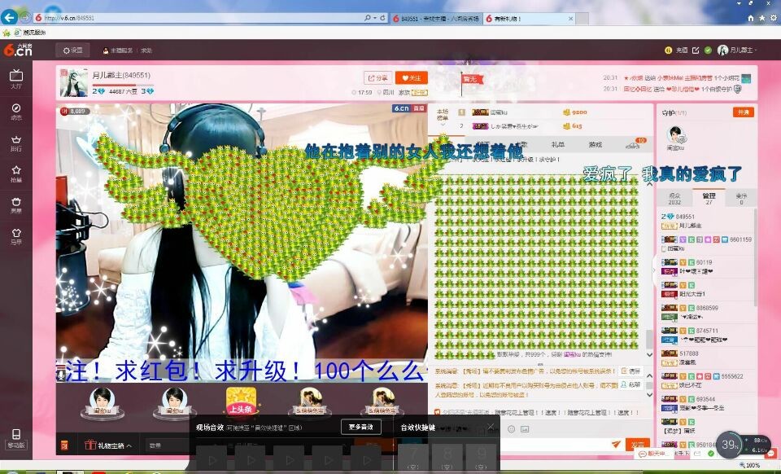781x474 pixels.
Task: Expand the collapse arrow beside the user list
Action: coord(654,271)
